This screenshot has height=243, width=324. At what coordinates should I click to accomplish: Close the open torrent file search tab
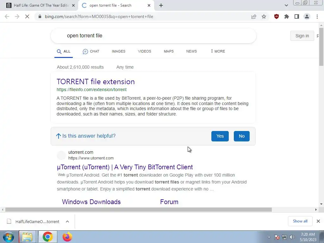149,5
